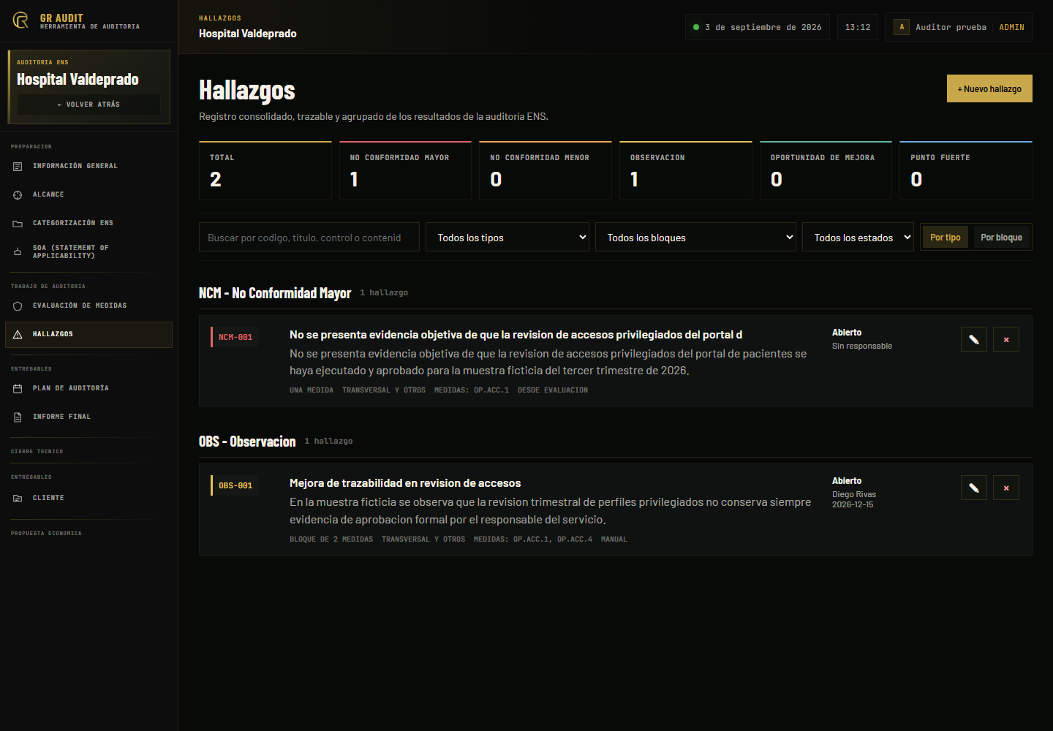The width and height of the screenshot is (1053, 731).
Task: Go to Plan de Auditoría in sidebar
Action: click(88, 388)
